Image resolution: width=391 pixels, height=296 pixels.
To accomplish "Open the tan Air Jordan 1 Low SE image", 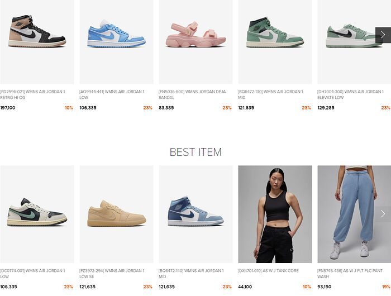I will tap(116, 214).
